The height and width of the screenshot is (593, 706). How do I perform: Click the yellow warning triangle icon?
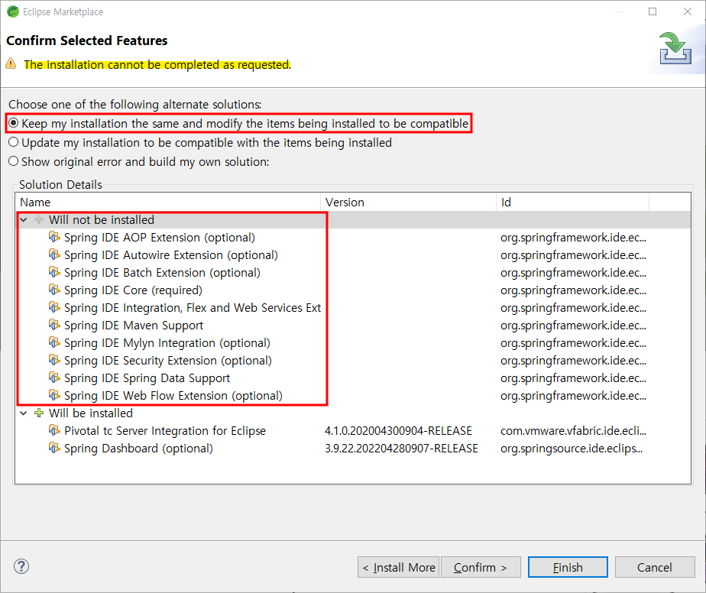tap(11, 63)
